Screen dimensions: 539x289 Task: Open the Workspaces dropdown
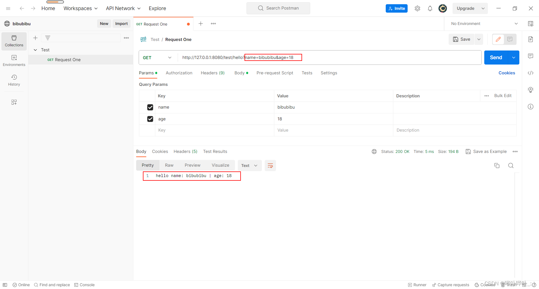[81, 8]
